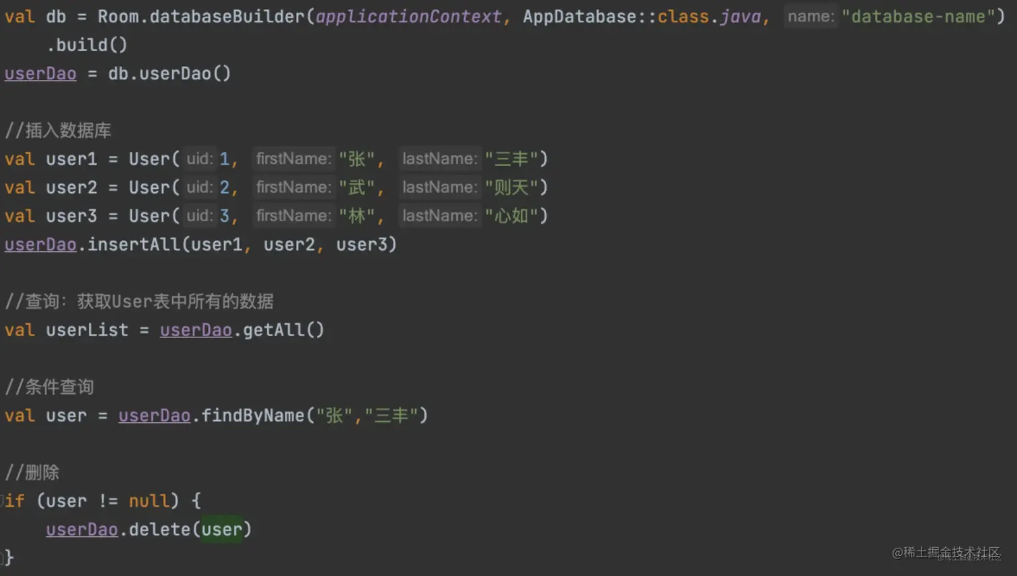
Task: Click uid: 2 value in user2 line
Action: pyautogui.click(x=225, y=188)
